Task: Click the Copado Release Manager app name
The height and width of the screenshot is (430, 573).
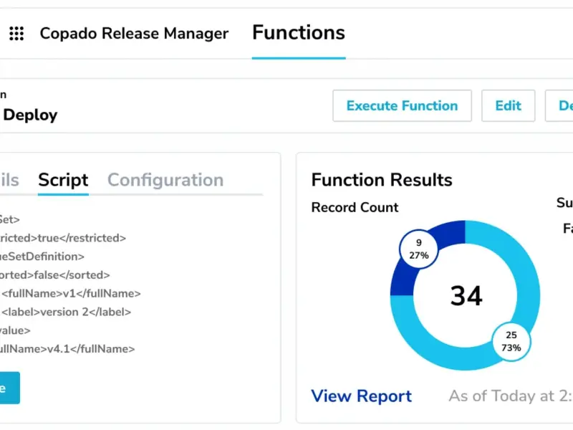Action: click(x=134, y=33)
